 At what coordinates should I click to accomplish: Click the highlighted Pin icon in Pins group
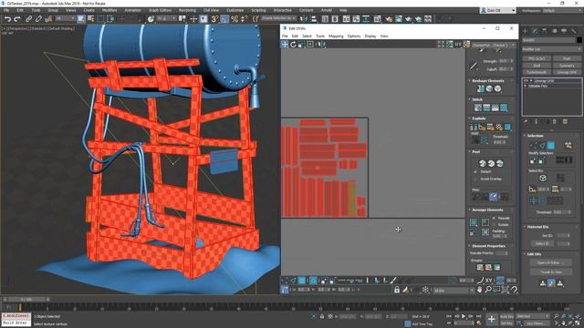pos(494,197)
